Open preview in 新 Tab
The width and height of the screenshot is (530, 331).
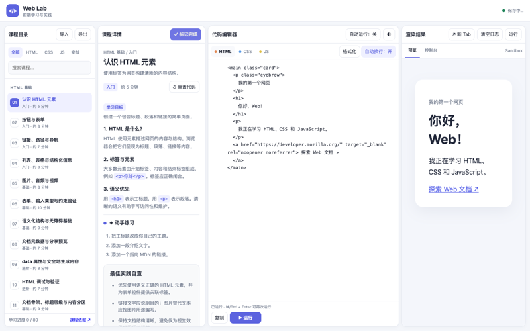click(x=461, y=34)
